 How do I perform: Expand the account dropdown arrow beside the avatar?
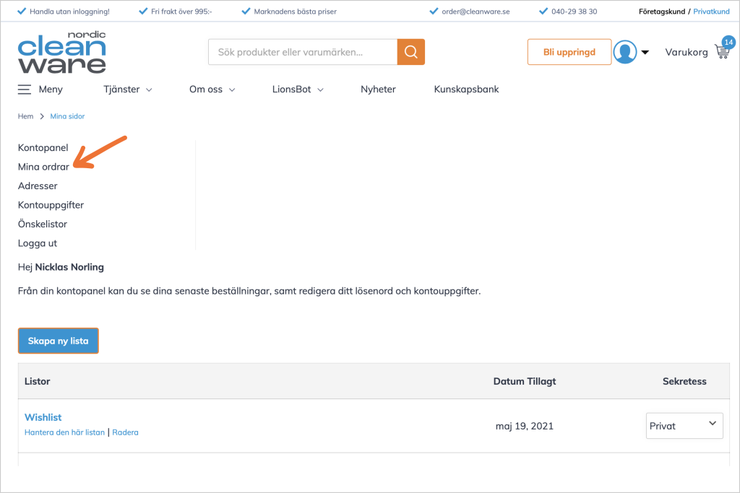point(645,52)
